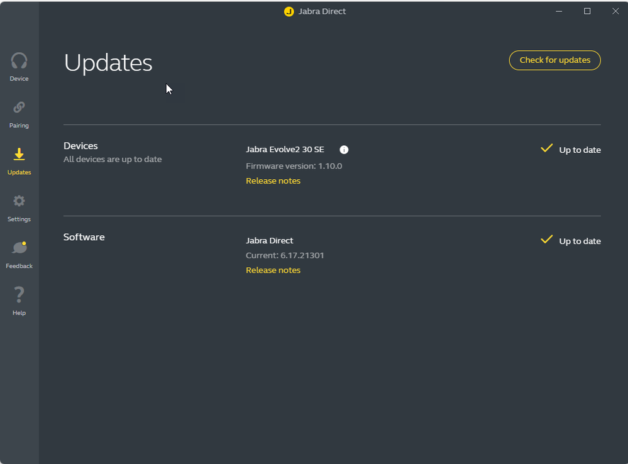Select the Jabra Evolve2 30 SE device name
This screenshot has height=464, width=628.
[x=285, y=150]
